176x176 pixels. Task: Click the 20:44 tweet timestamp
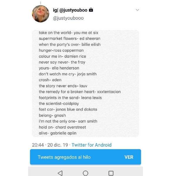coord(38,145)
